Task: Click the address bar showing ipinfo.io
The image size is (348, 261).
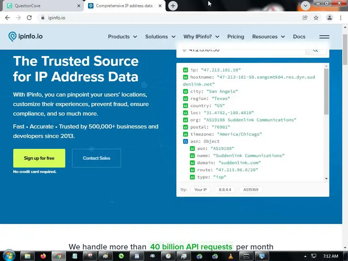Action: point(169,18)
